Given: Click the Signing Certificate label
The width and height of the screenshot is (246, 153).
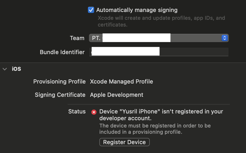Looking at the screenshot, I should click(x=60, y=95).
